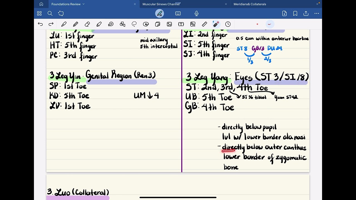Tap 'directly below pupil' note
The height and width of the screenshot is (200, 356).
click(x=249, y=127)
